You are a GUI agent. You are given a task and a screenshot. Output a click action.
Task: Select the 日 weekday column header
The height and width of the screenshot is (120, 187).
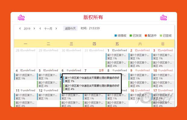[x=163, y=44]
